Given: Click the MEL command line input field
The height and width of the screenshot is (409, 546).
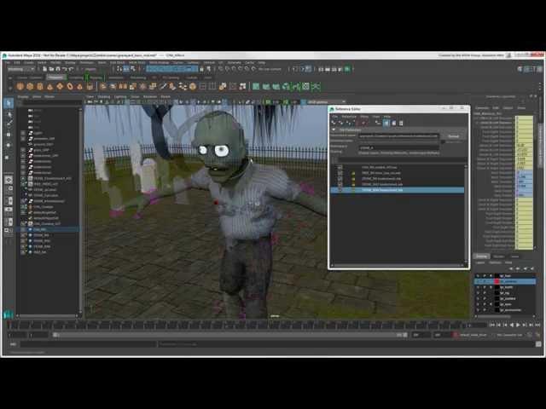Looking at the screenshot, I should pyautogui.click(x=89, y=344).
